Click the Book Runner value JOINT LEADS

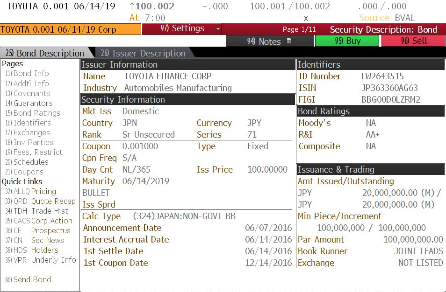click(x=418, y=251)
